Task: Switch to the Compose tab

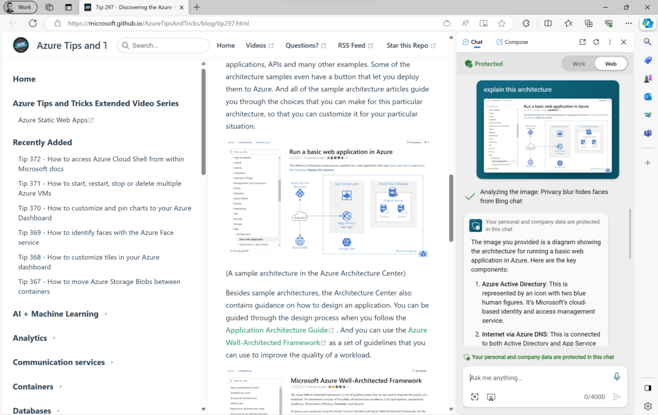Action: [512, 42]
